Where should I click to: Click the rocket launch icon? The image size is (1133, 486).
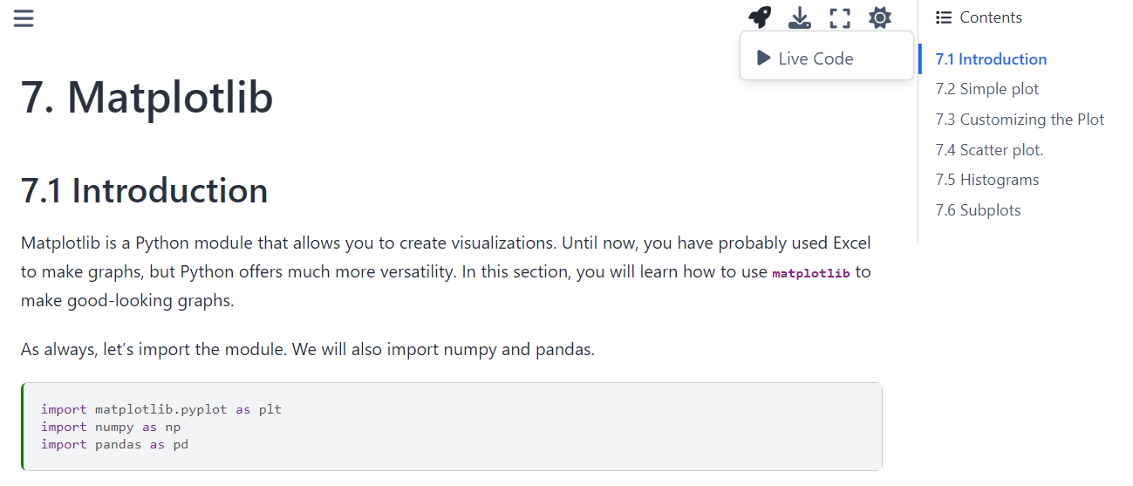760,17
